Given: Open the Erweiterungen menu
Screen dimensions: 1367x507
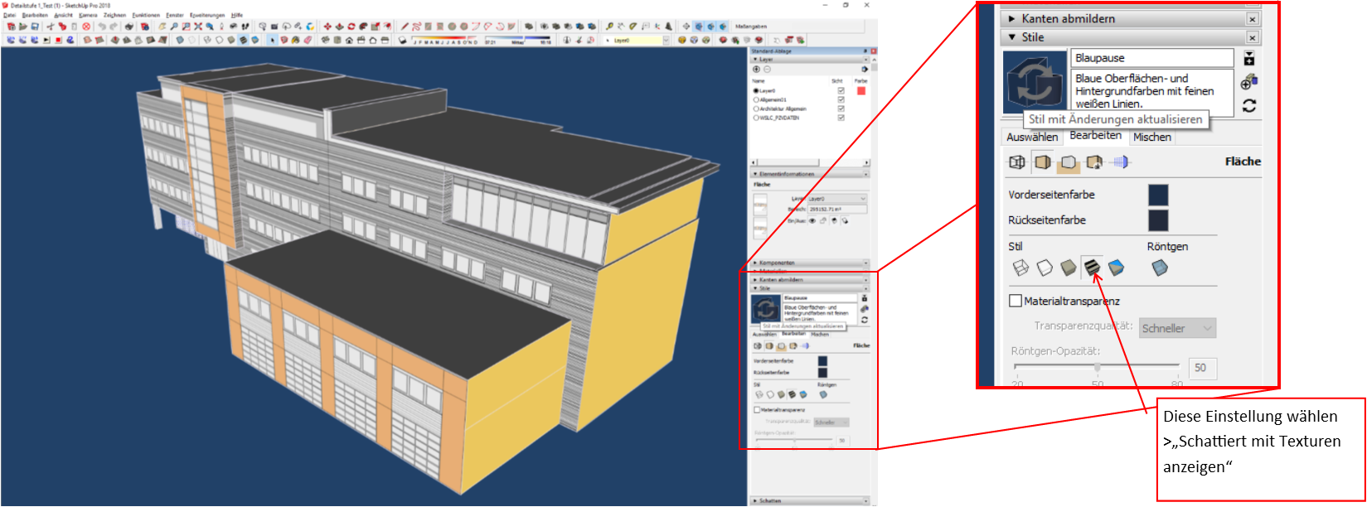Looking at the screenshot, I should tap(206, 15).
